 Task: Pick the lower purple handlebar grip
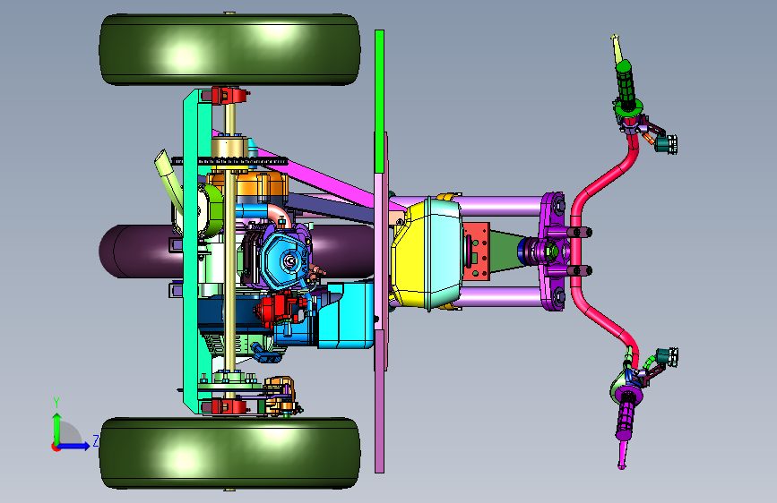click(625, 415)
